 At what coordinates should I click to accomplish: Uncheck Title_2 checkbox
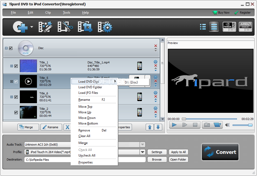coord(16,112)
